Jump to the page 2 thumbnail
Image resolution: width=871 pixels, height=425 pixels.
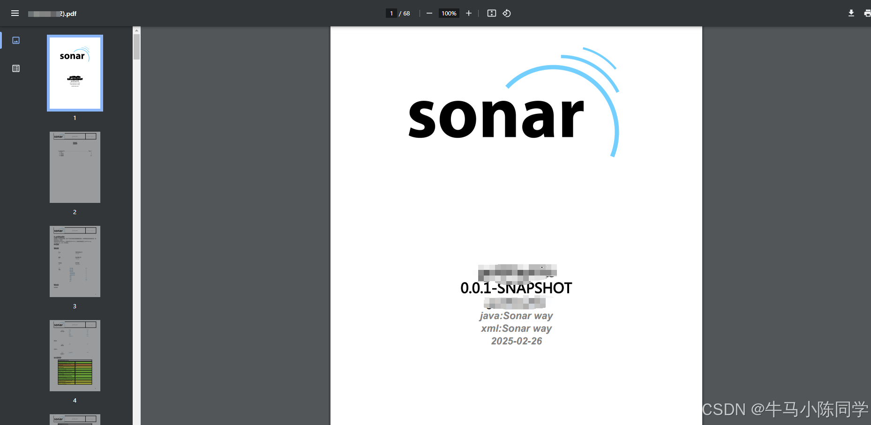coord(75,167)
